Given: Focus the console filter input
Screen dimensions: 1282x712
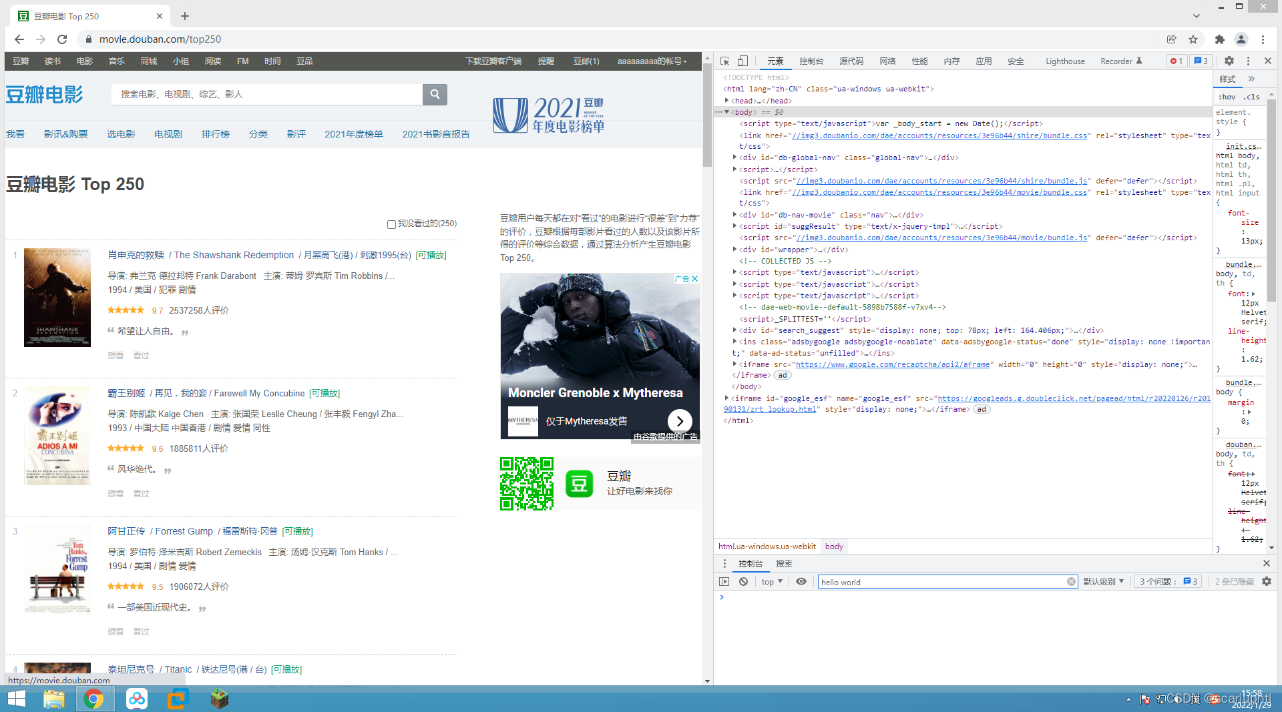Looking at the screenshot, I should 943,582.
